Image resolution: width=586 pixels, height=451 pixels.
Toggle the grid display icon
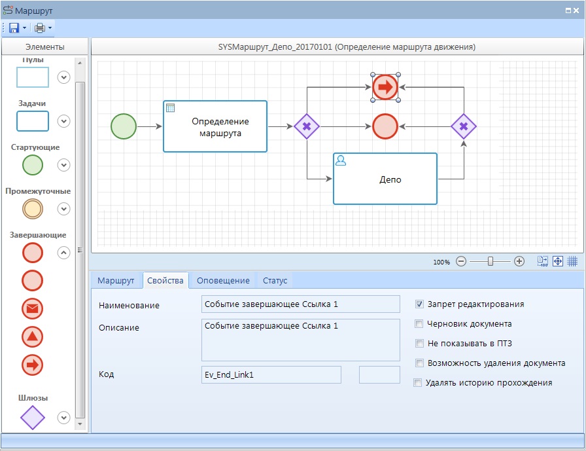(572, 261)
